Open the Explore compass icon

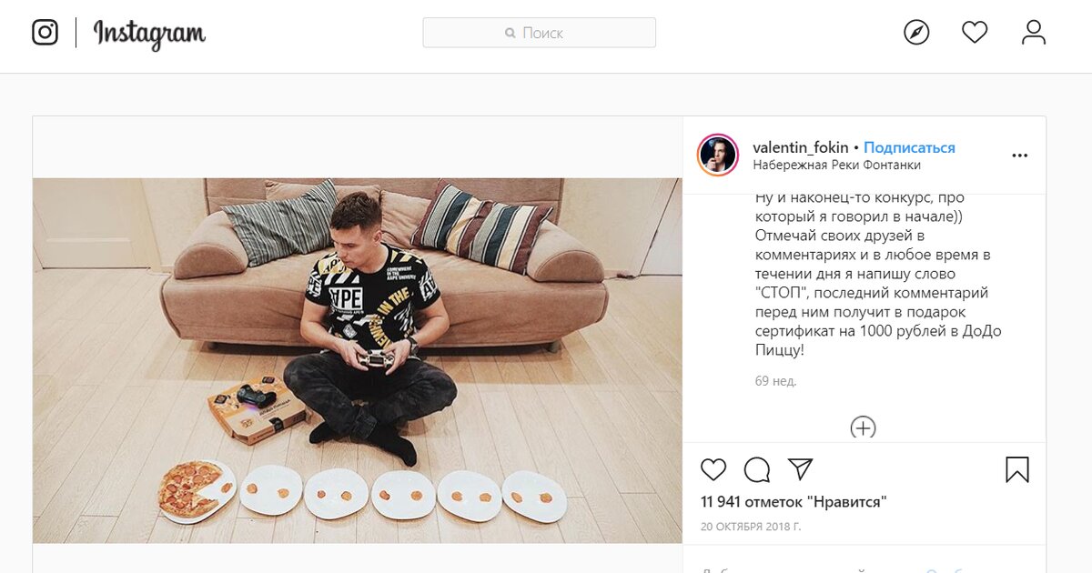[x=916, y=33]
